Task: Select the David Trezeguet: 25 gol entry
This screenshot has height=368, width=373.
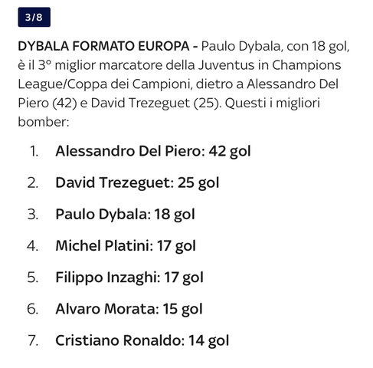Action: [x=137, y=182]
